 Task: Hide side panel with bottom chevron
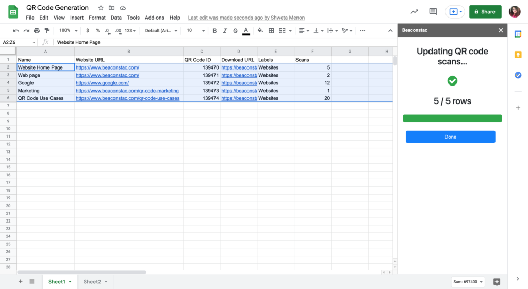[x=518, y=279]
